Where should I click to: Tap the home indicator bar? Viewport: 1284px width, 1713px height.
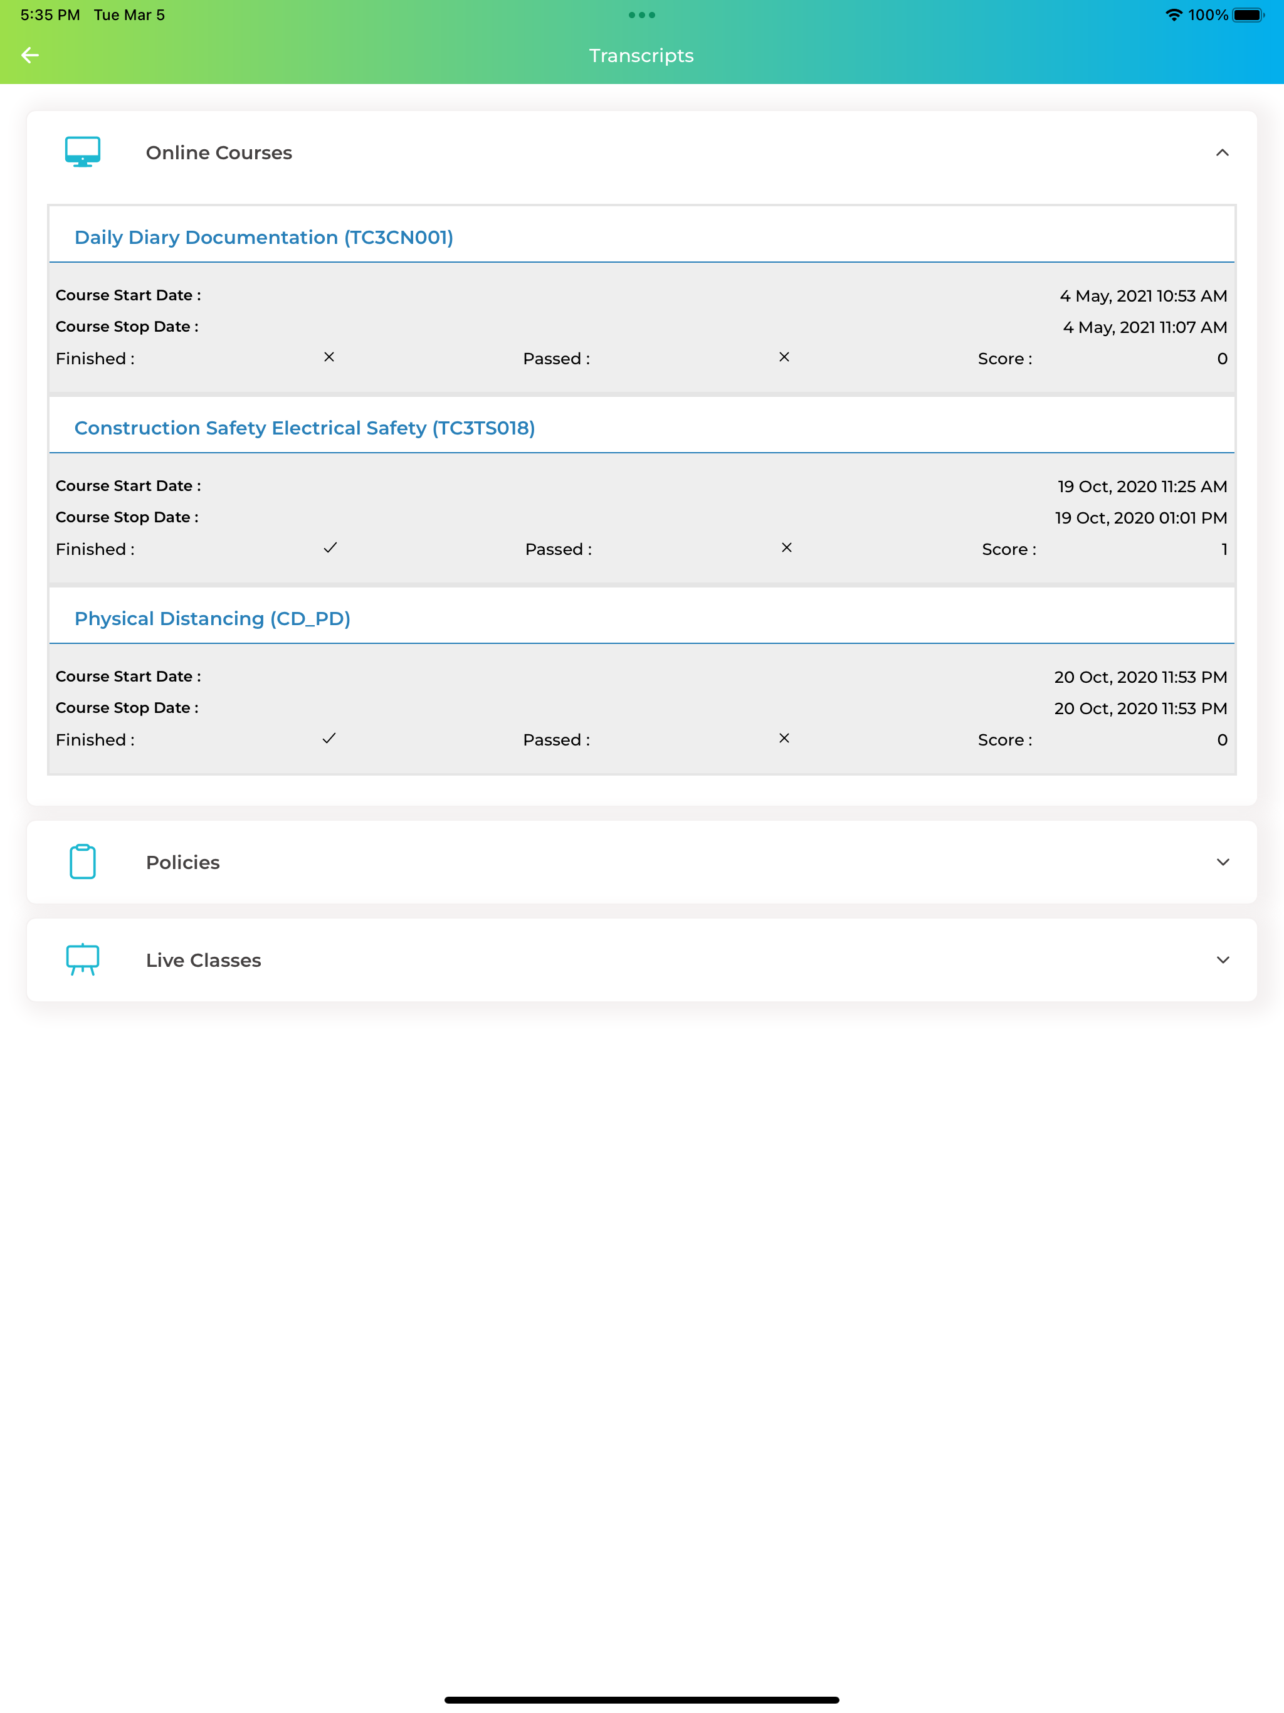coord(642,1700)
